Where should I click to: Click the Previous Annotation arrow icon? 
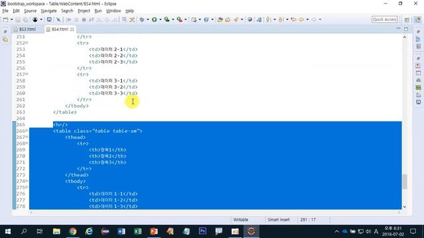(x=281, y=19)
